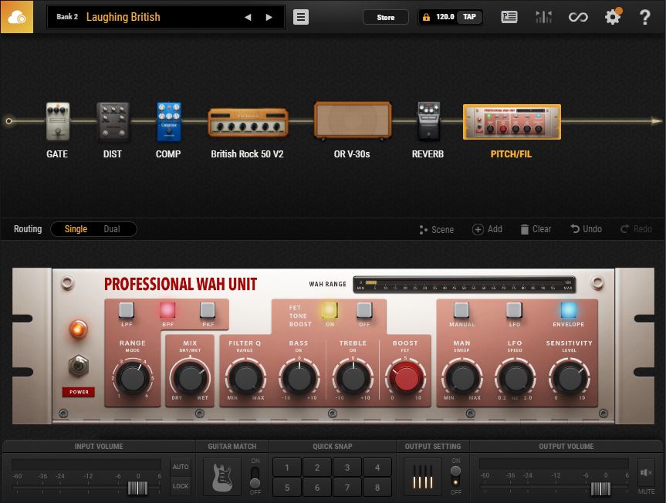The image size is (666, 503).
Task: Select the REVERB pedal in the signal chain
Action: [x=428, y=120]
